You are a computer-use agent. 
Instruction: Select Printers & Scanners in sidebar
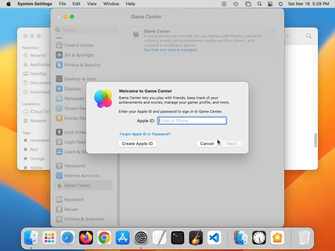83,219
